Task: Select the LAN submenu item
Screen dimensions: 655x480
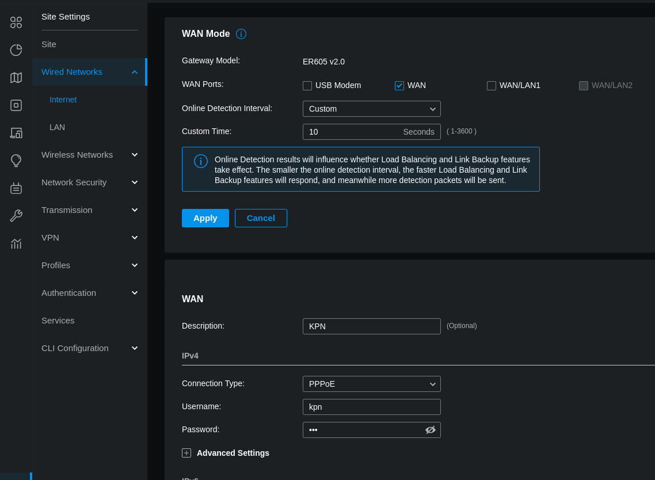Action: coord(57,127)
